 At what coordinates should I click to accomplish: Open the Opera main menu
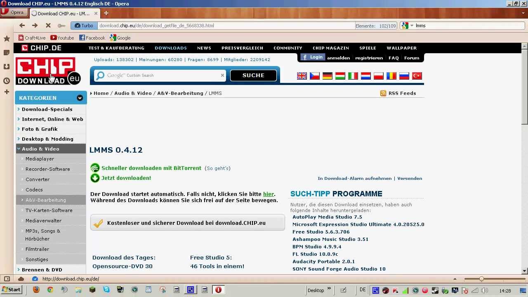point(14,12)
